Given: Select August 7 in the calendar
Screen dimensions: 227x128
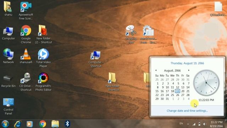Looking at the screenshot, I should click(188, 84).
